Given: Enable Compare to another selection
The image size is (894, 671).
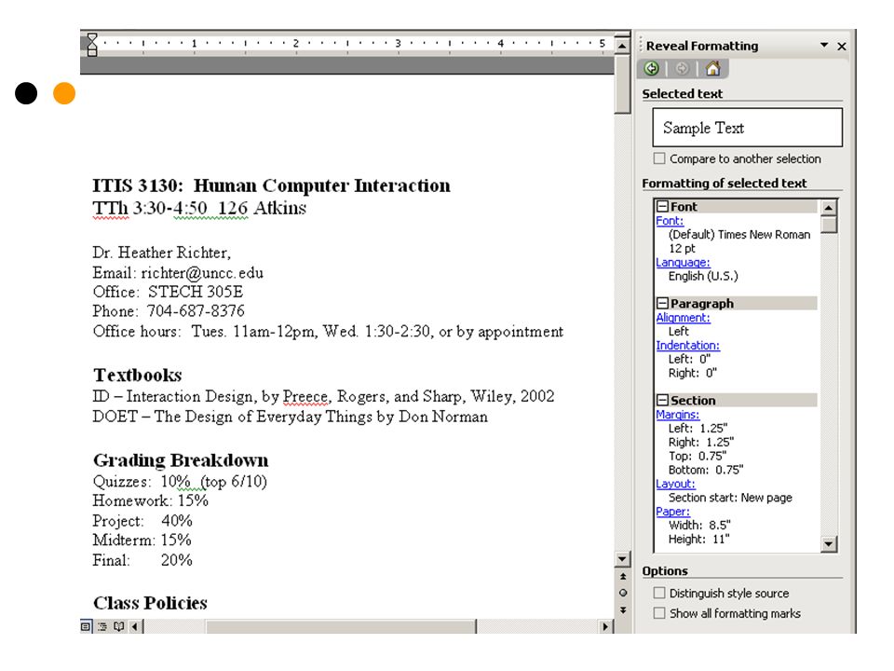Looking at the screenshot, I should 659,158.
